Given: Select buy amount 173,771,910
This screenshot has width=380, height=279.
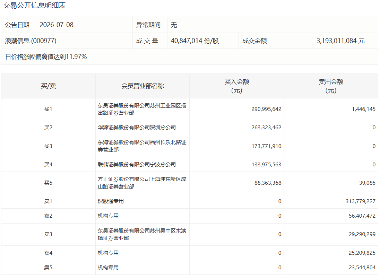Looking at the screenshot, I should (266, 146).
